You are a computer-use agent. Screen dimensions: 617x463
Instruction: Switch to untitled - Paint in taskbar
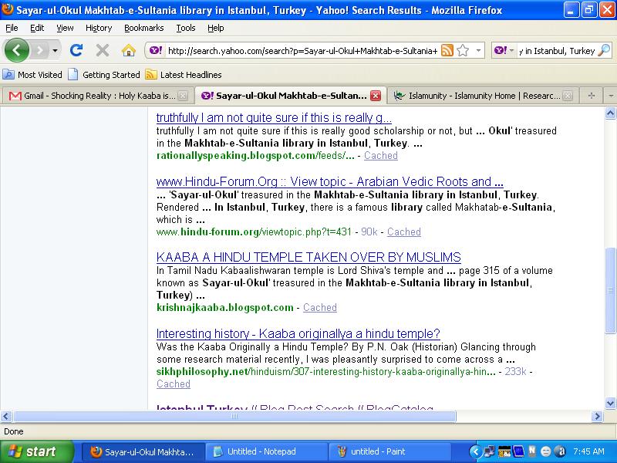[391, 451]
